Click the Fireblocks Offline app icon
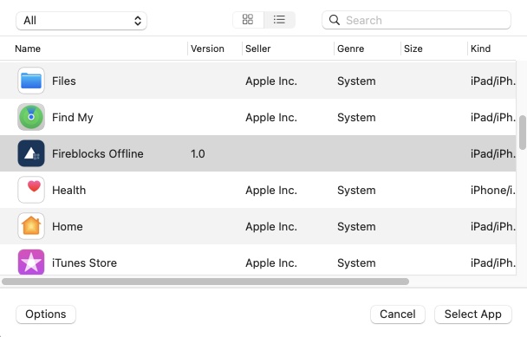527x337 pixels. pyautogui.click(x=31, y=153)
